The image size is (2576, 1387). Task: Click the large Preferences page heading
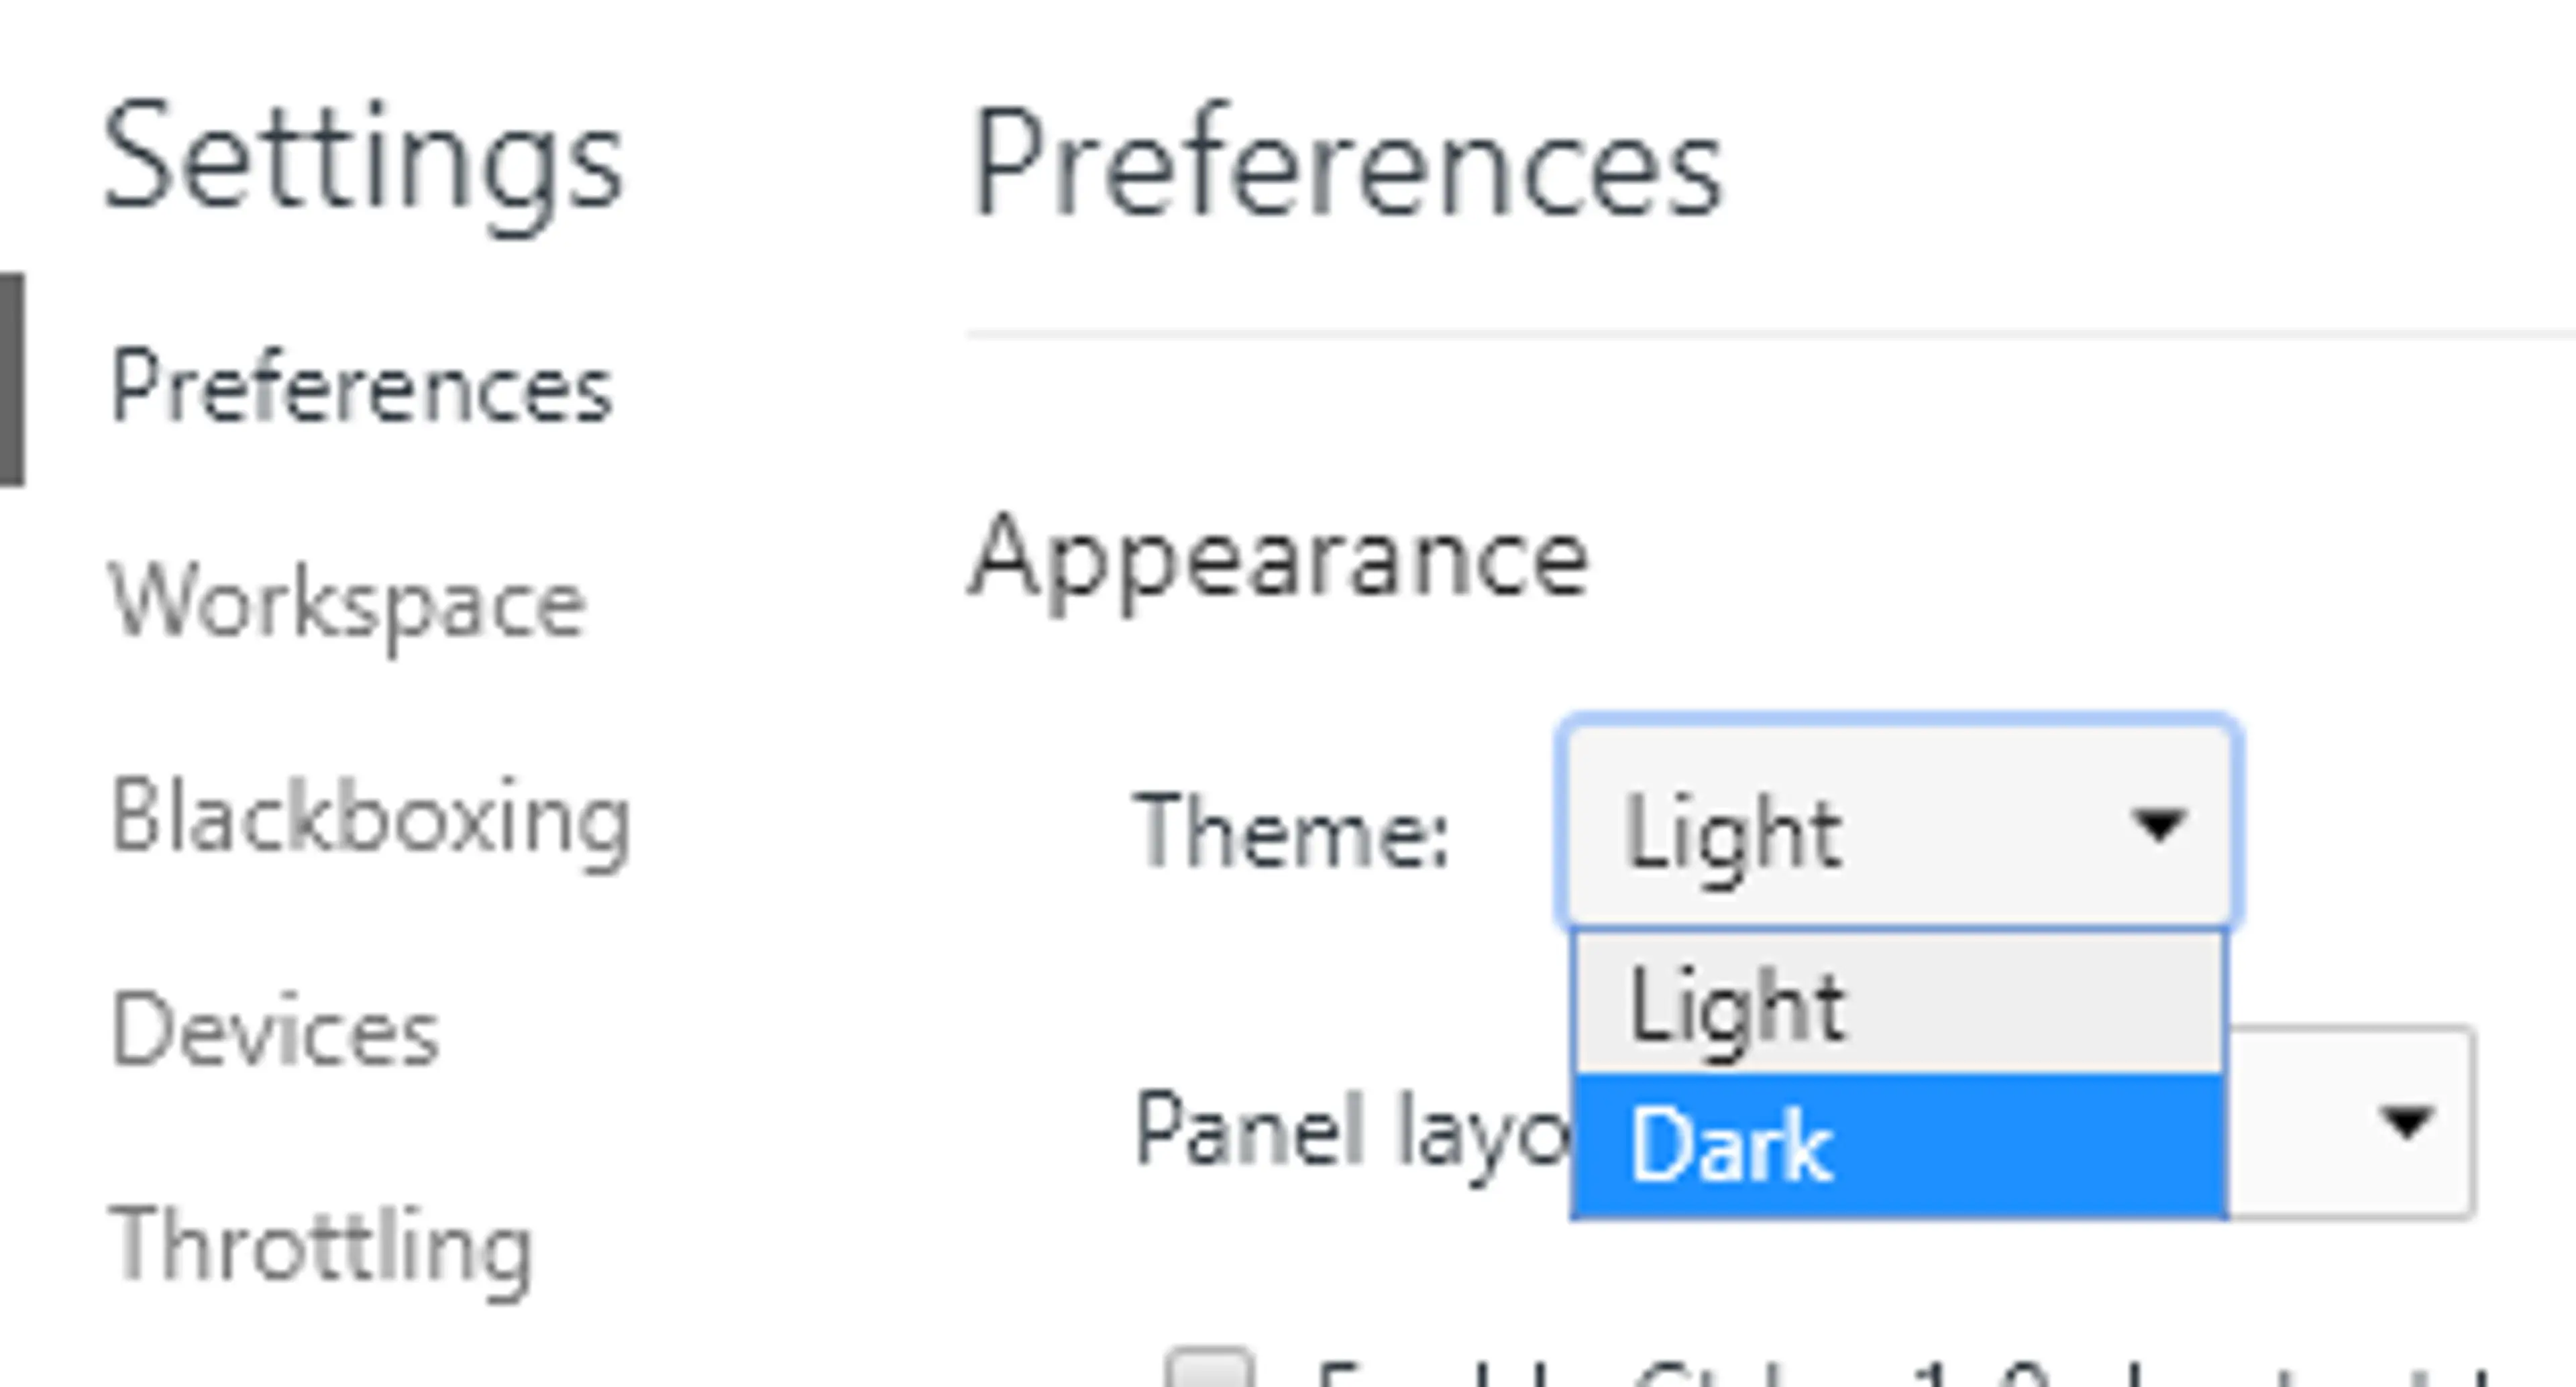point(1346,166)
